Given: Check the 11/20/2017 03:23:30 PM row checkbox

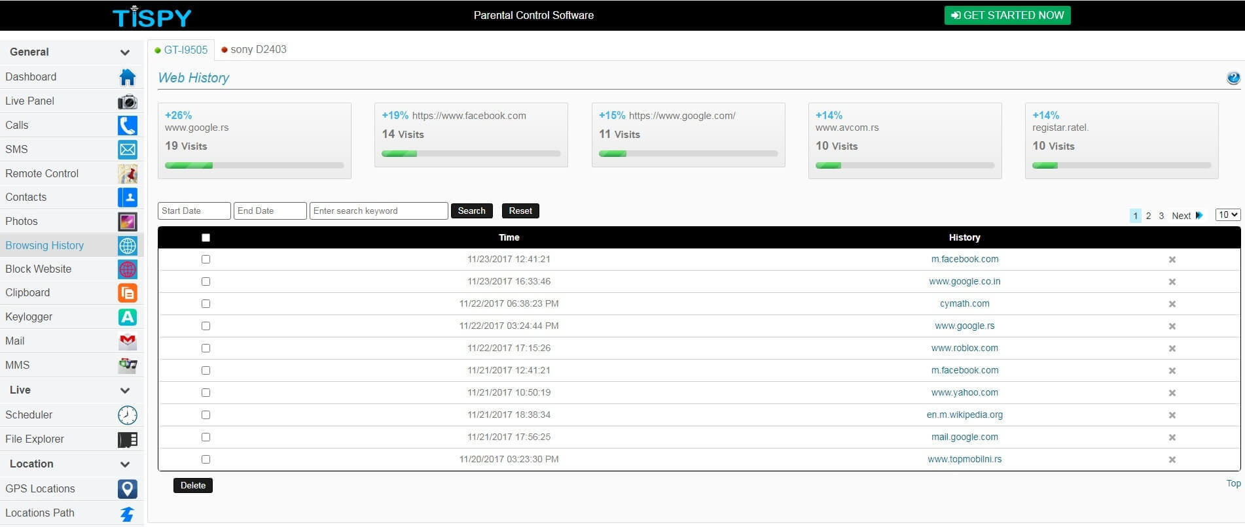Looking at the screenshot, I should tap(206, 460).
